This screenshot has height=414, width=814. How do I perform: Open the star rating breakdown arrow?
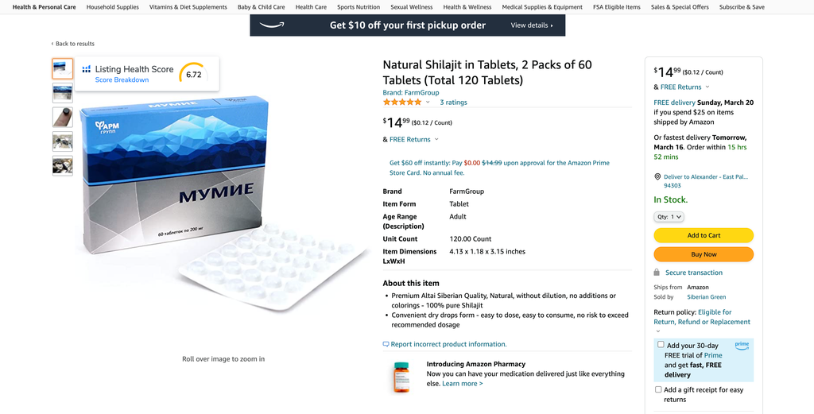tap(428, 103)
